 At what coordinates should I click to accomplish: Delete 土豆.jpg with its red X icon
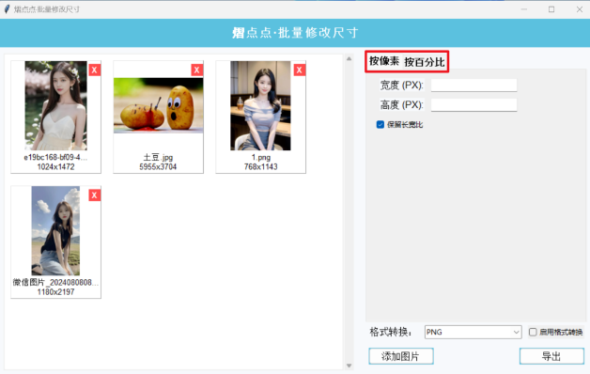(196, 70)
